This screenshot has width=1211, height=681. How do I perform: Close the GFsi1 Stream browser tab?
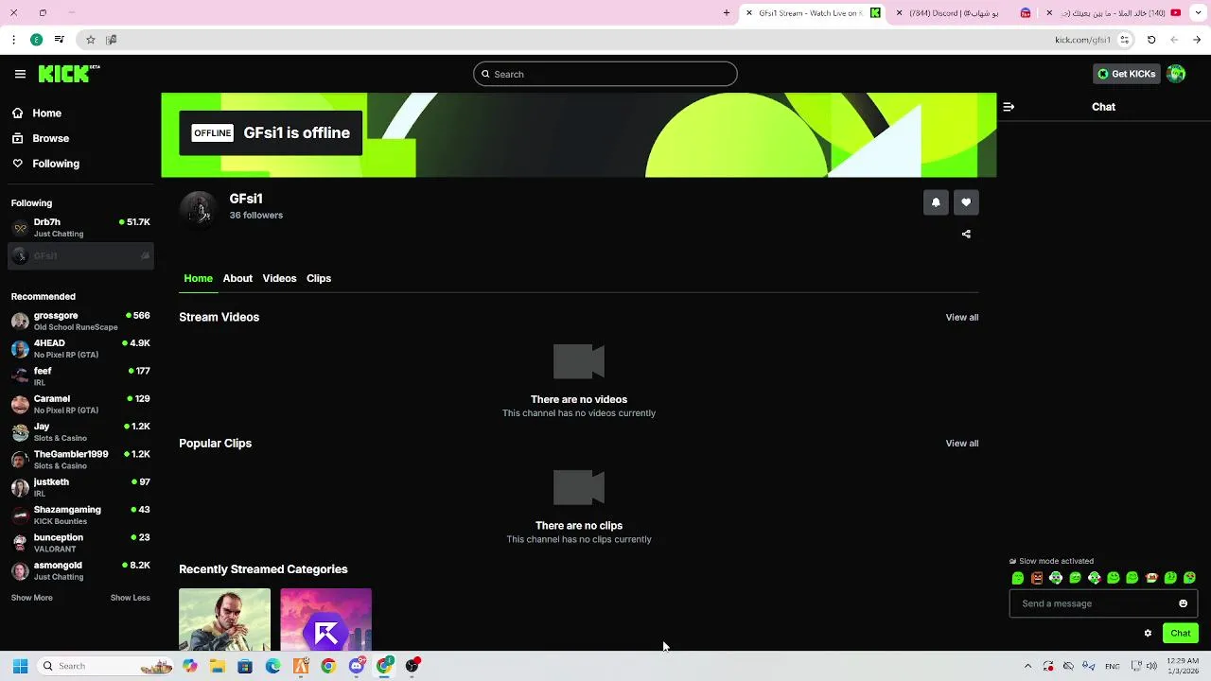[x=749, y=13]
